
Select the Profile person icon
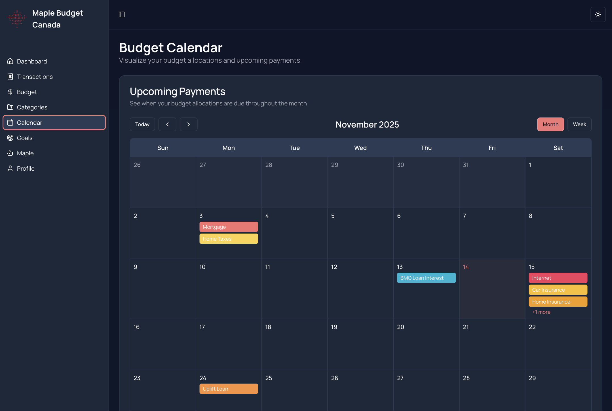pyautogui.click(x=10, y=168)
